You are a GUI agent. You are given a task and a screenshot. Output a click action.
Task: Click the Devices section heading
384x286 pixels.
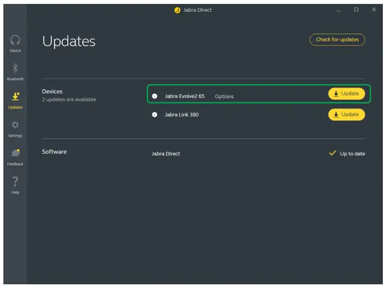pos(52,91)
